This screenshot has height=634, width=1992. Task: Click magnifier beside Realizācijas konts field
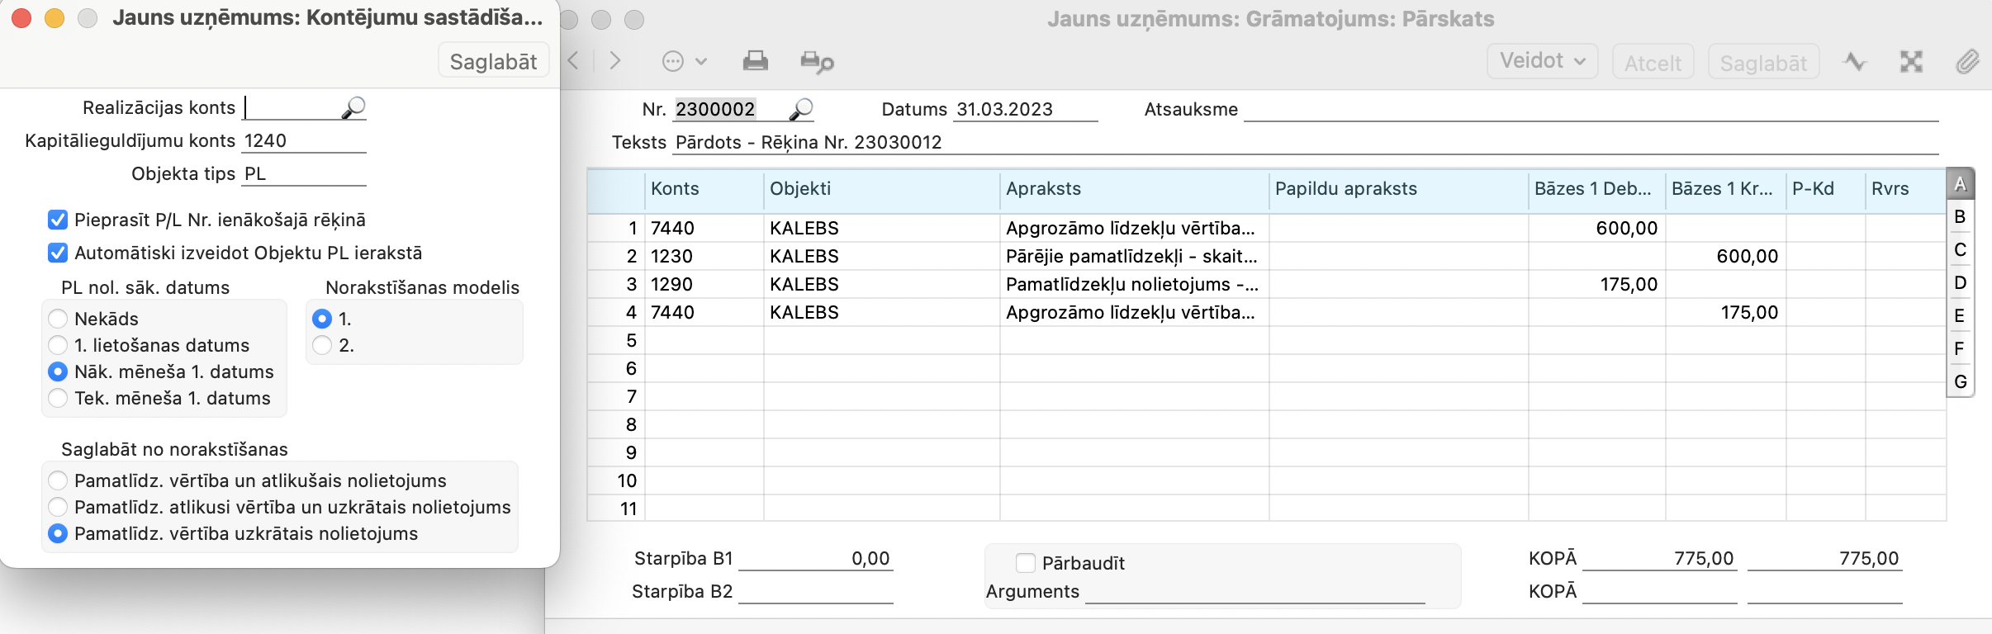[x=353, y=108]
